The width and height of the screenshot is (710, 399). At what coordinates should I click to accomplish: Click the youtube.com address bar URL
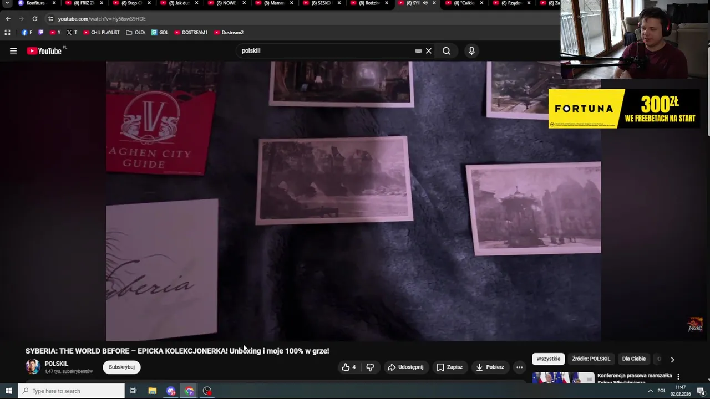(102, 19)
